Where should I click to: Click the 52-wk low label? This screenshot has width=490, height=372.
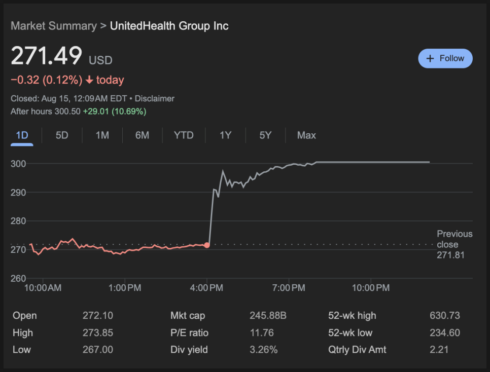[x=350, y=332]
